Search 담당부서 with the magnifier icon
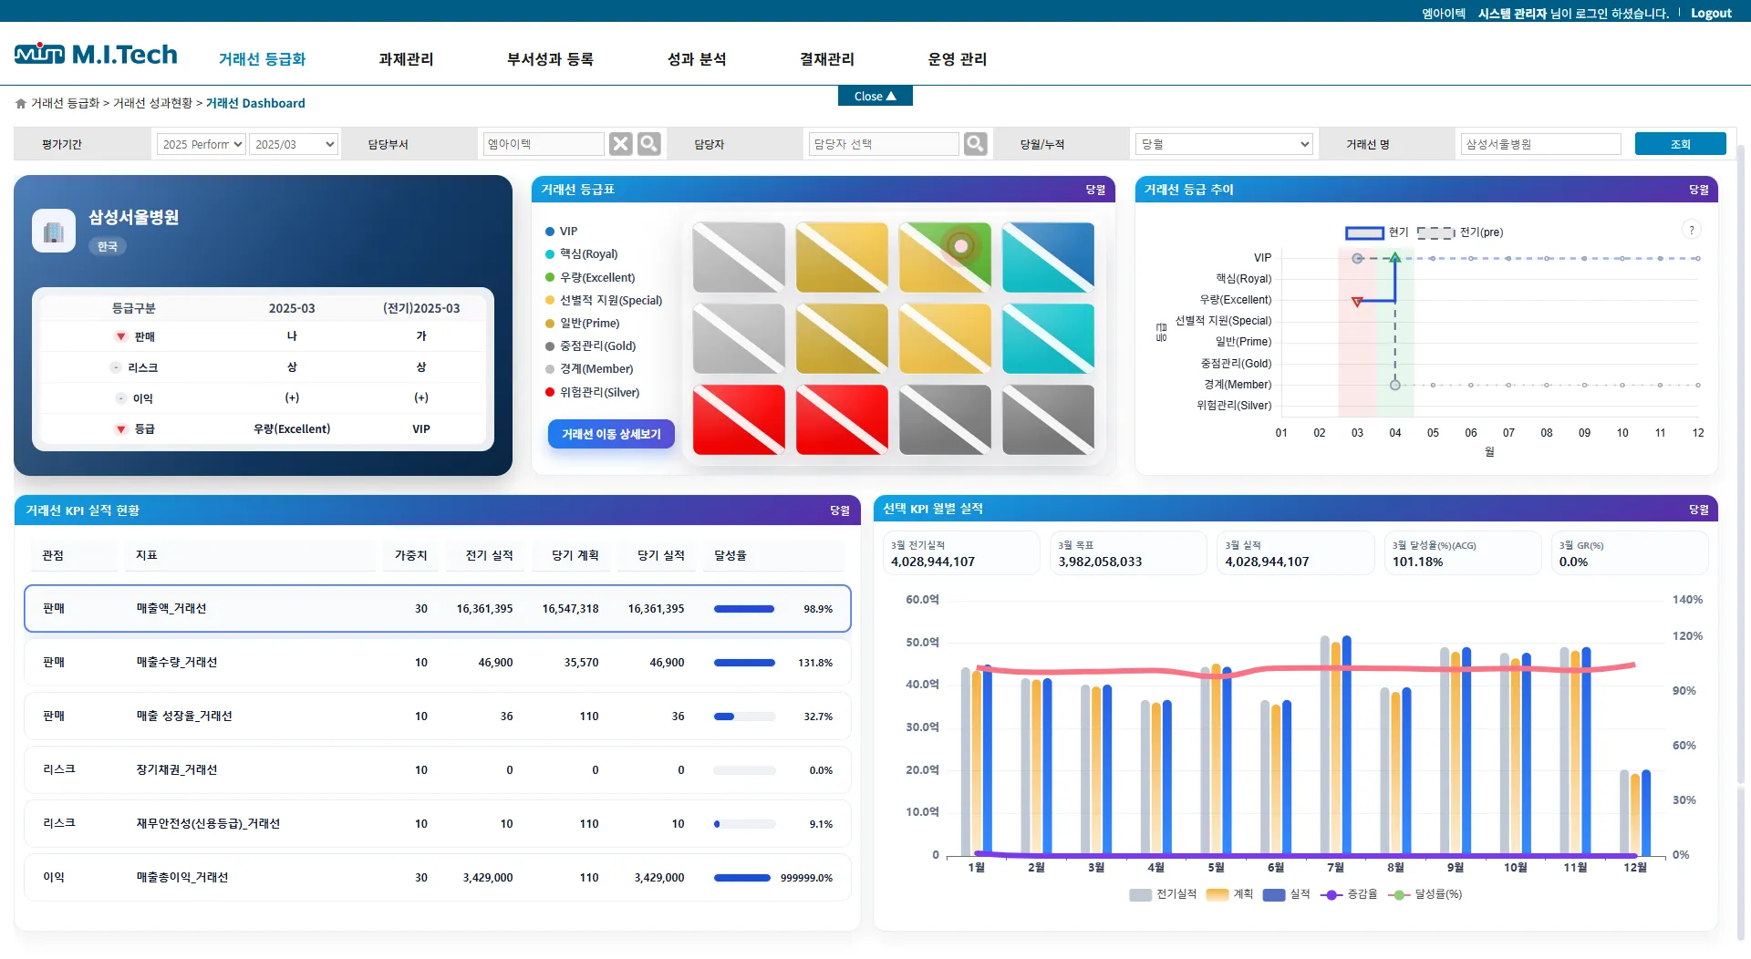 pos(649,144)
